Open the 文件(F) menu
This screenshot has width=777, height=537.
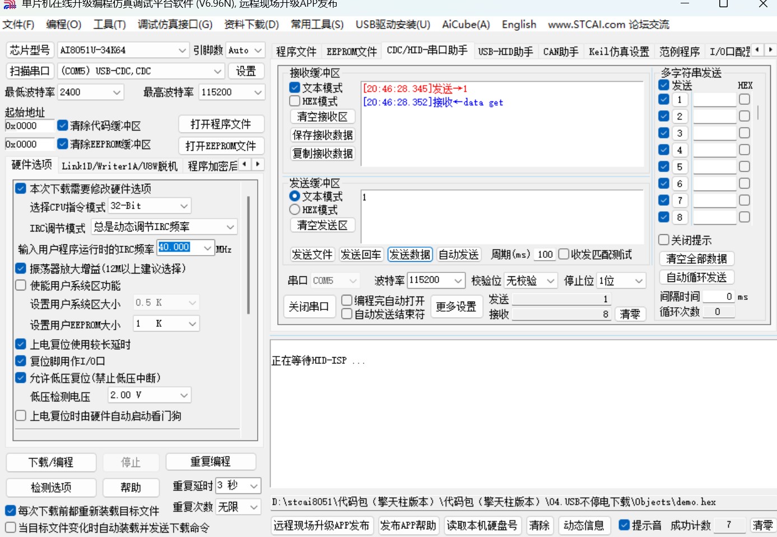(x=19, y=24)
